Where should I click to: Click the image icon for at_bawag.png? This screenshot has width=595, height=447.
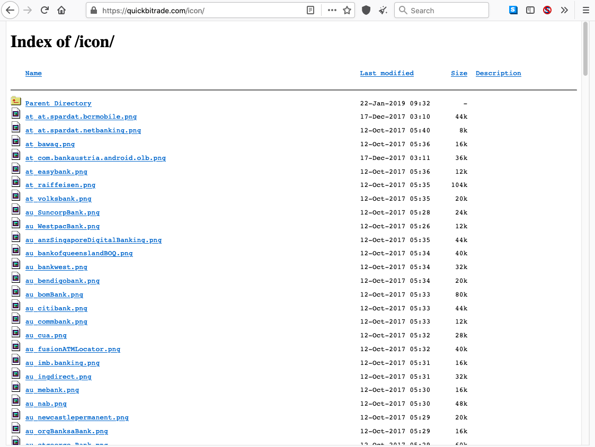point(16,141)
